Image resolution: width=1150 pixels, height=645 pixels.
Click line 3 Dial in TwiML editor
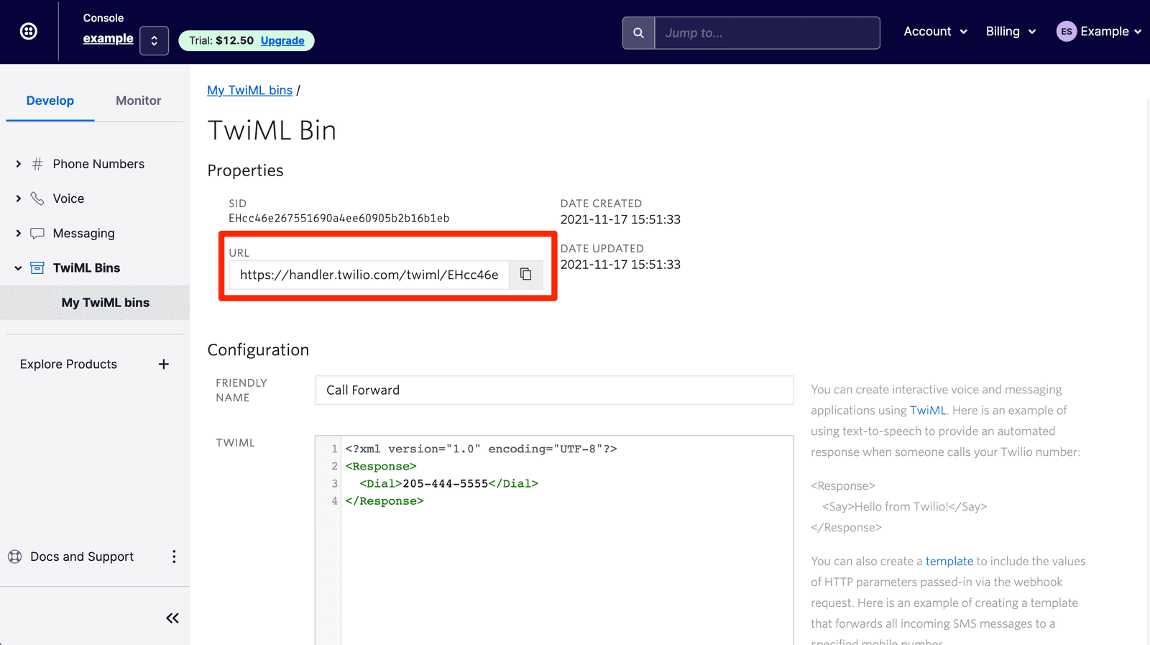[448, 483]
